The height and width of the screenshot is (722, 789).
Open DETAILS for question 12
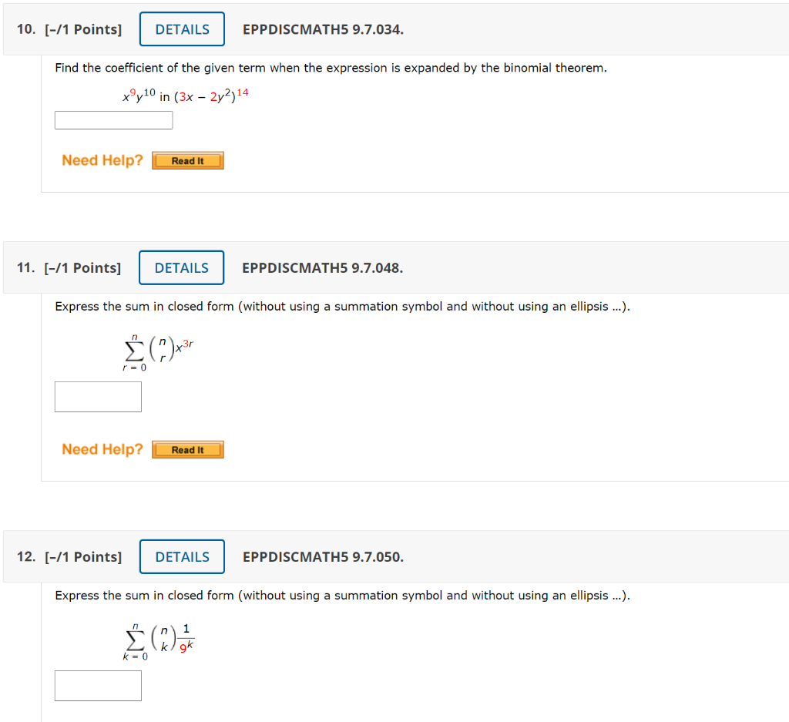pyautogui.click(x=182, y=556)
